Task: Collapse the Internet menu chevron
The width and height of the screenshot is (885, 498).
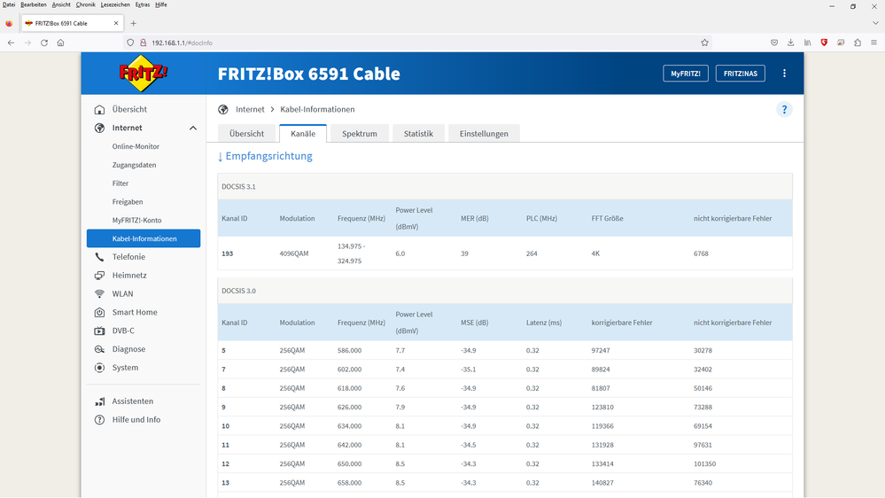Action: coord(193,128)
